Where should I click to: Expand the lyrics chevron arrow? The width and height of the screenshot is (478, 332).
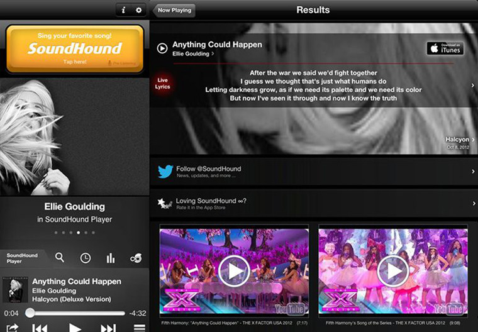tap(473, 86)
